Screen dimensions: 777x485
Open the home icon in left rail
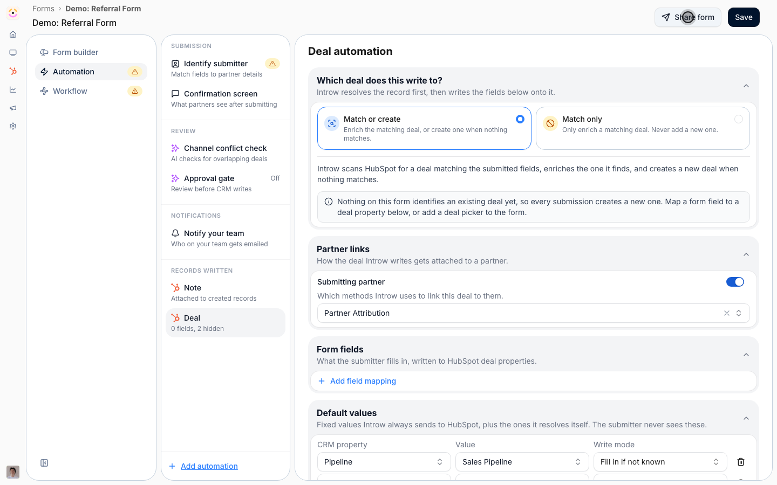point(13,34)
